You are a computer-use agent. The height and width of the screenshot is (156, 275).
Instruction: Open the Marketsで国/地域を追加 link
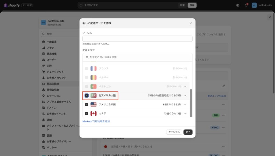[96, 121]
